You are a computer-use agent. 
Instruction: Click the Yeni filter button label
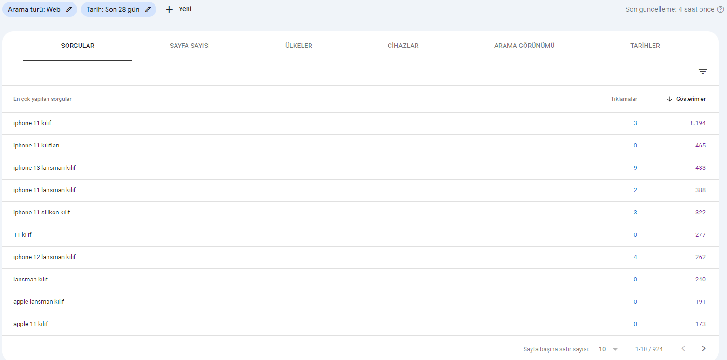pos(185,9)
